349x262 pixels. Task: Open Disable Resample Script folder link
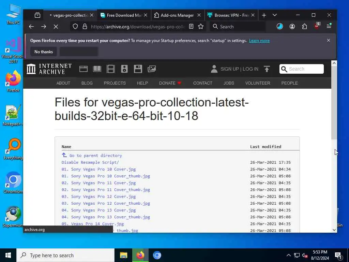[x=90, y=162]
